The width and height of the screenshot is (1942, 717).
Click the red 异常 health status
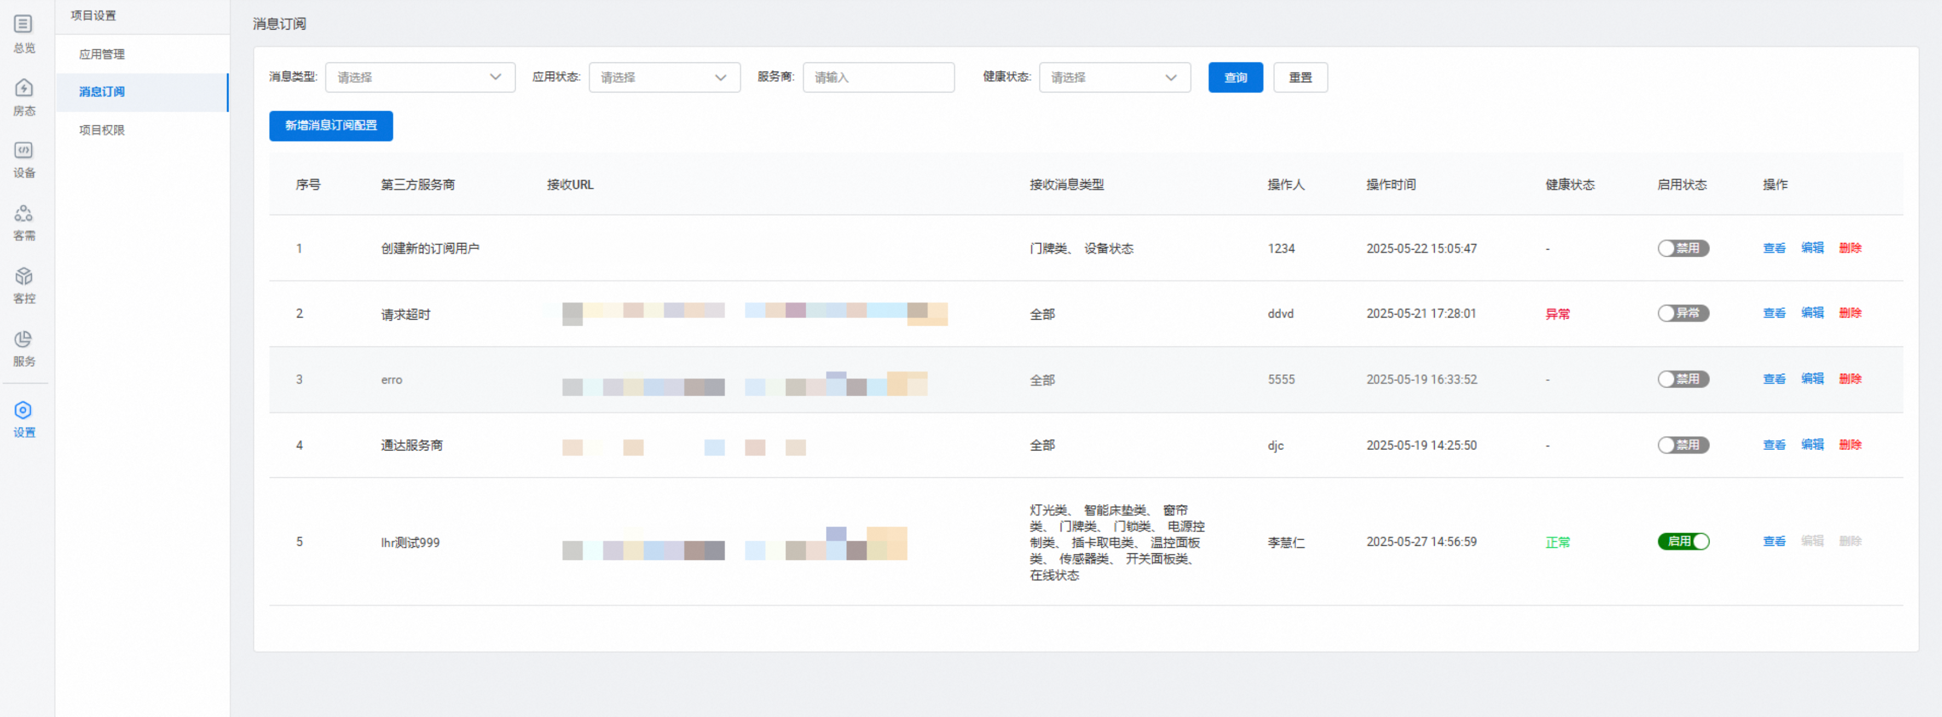coord(1558,314)
